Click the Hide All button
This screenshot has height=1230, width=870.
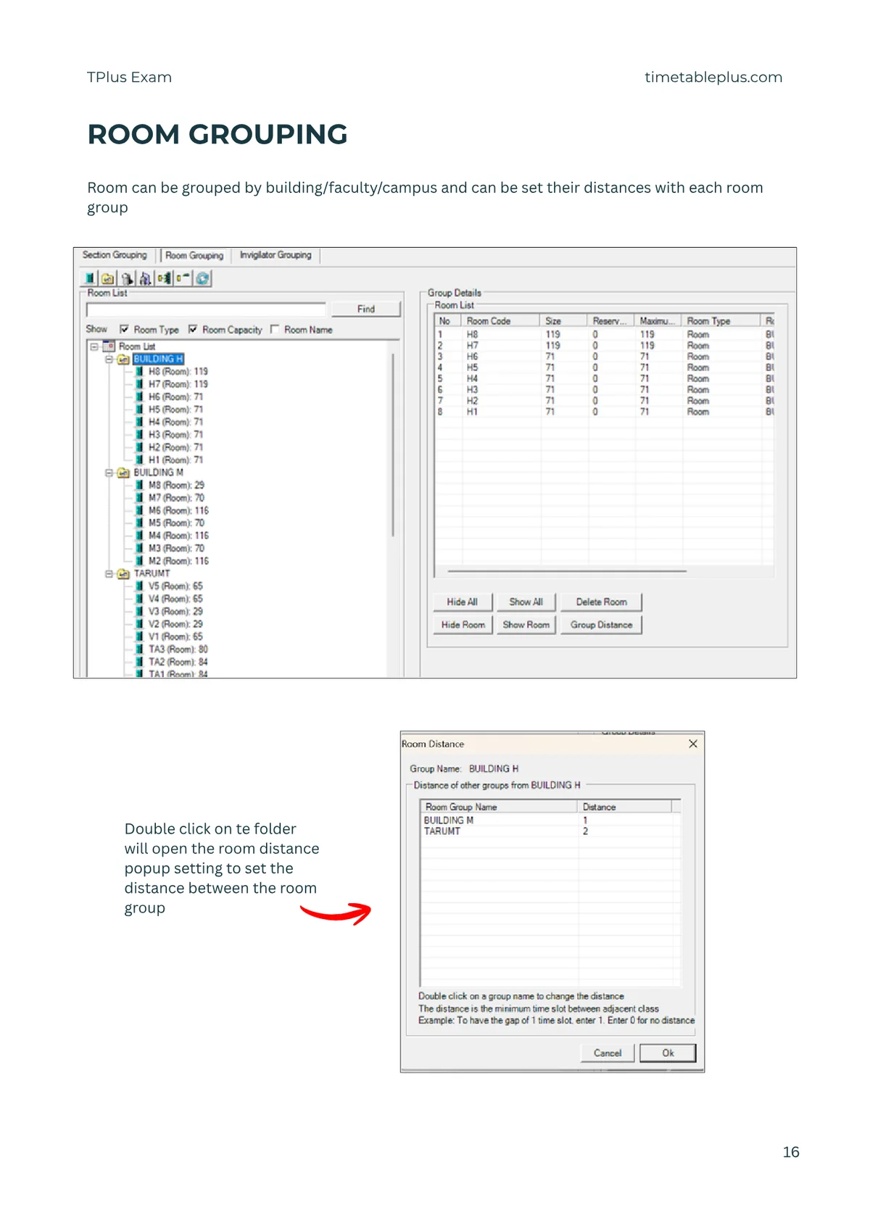click(462, 602)
